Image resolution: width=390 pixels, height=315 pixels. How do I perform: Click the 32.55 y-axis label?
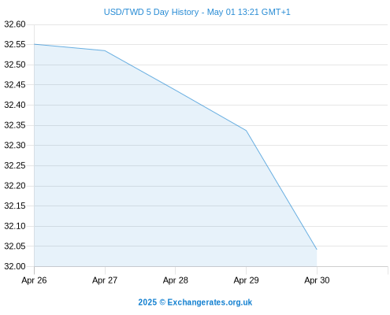15,44
